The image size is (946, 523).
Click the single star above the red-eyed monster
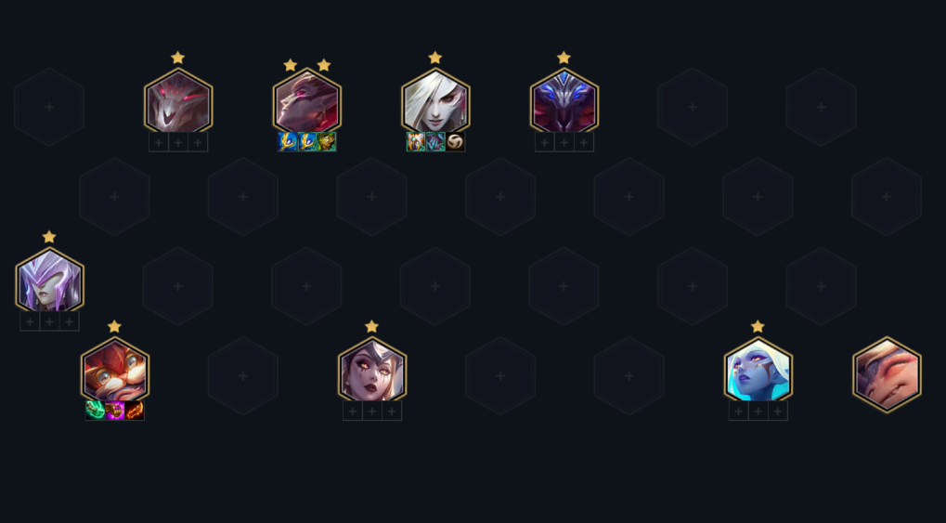point(178,58)
